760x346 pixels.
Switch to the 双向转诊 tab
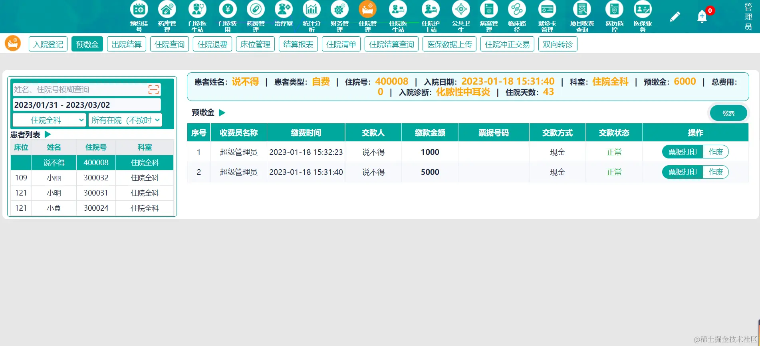point(558,44)
